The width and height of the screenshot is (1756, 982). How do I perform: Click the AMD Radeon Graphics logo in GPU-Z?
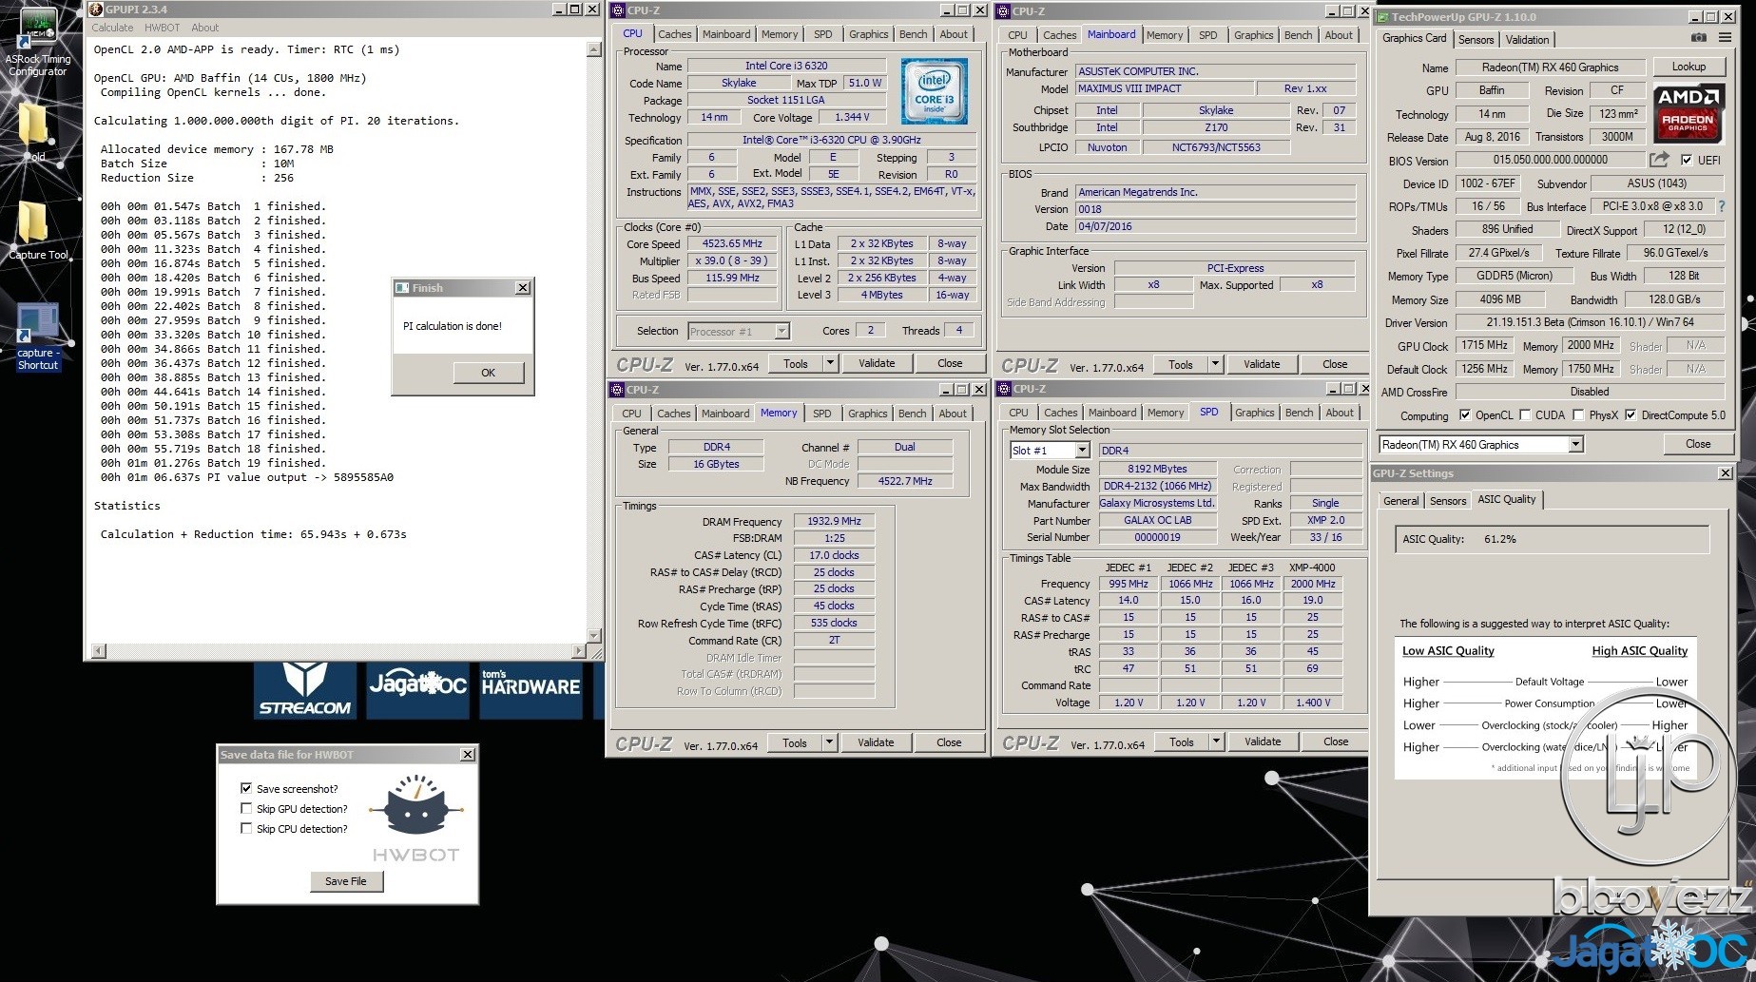pos(1688,112)
